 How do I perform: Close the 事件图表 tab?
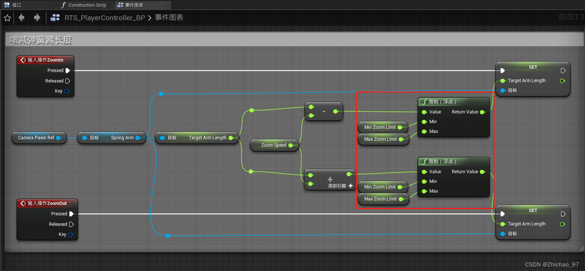click(166, 5)
